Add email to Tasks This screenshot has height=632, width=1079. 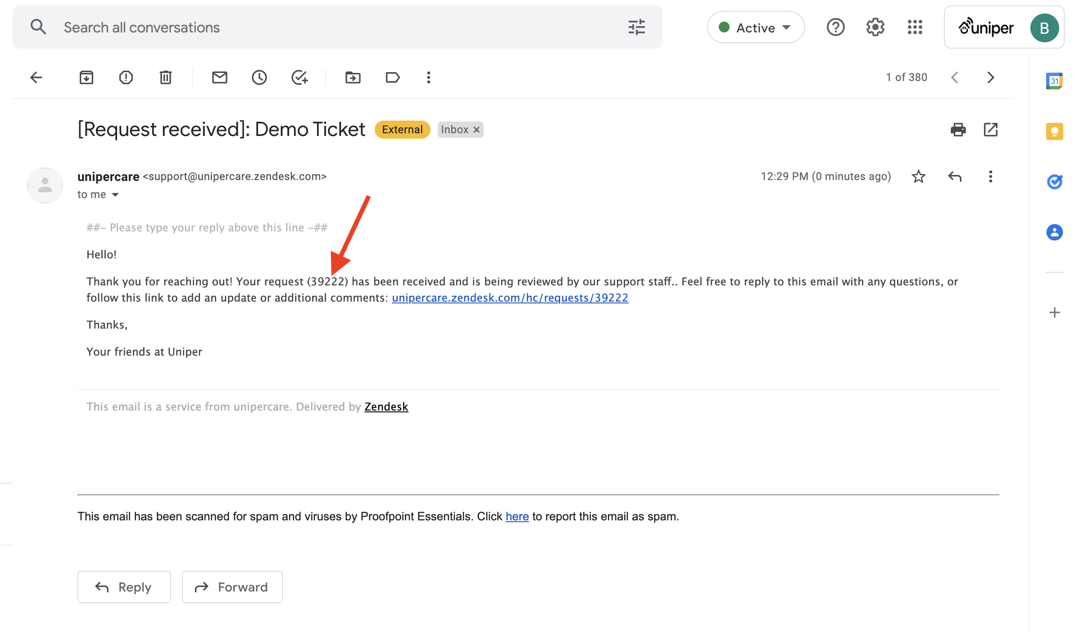(x=299, y=77)
